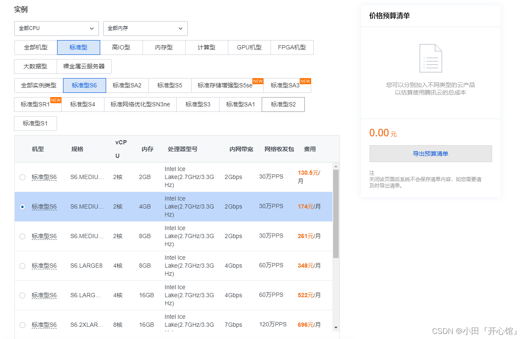Click 标准型S6 link in 348元 row
The image size is (523, 339).
pyautogui.click(x=44, y=266)
